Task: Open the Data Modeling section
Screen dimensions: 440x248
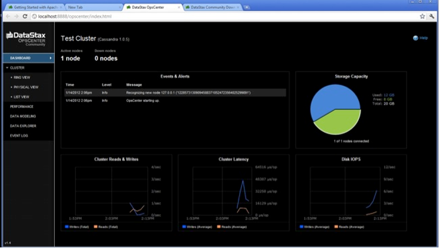Action: tap(23, 116)
